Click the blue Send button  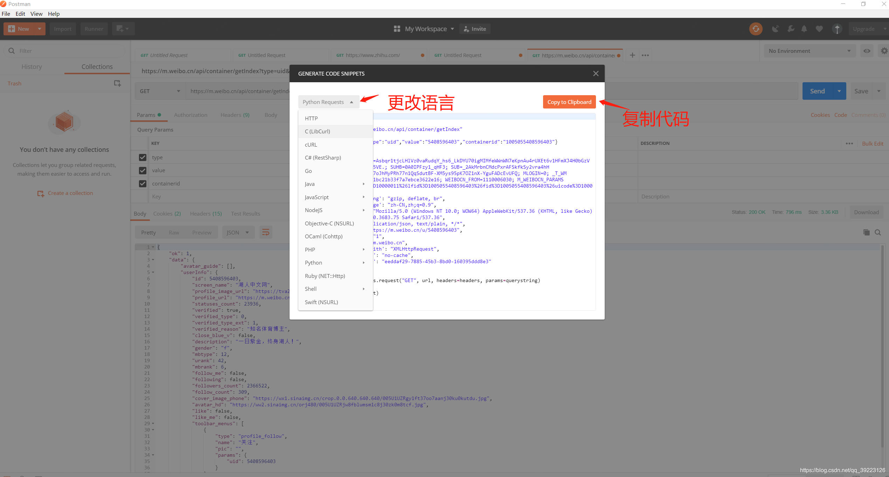pos(817,91)
